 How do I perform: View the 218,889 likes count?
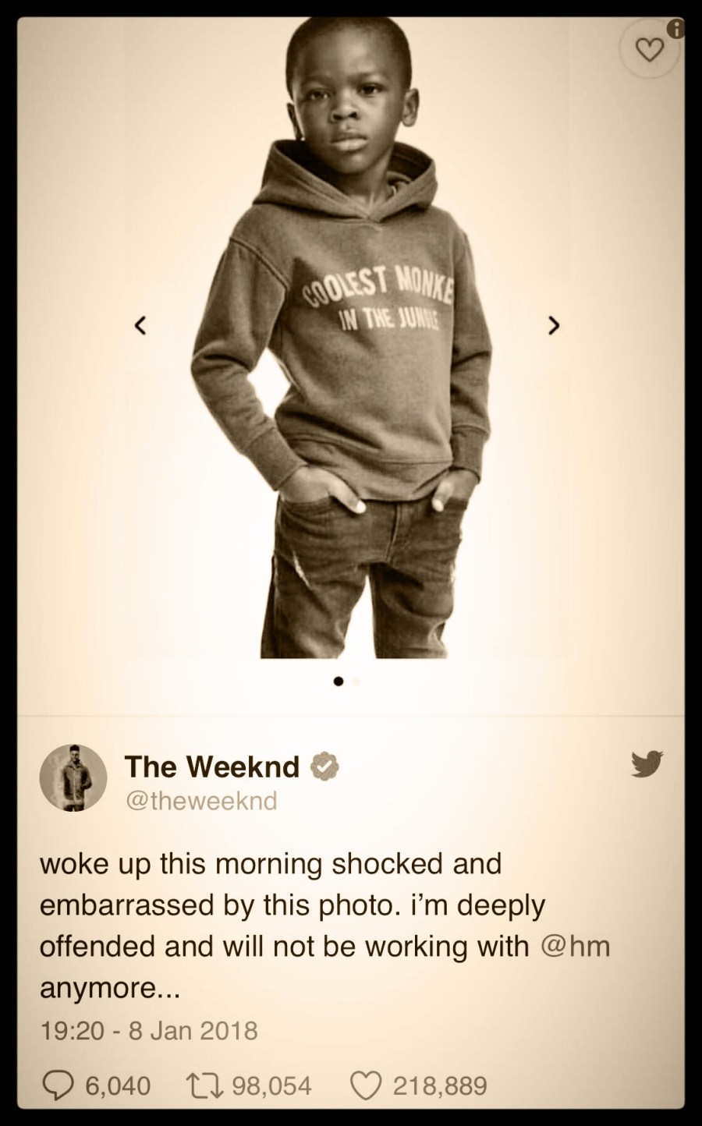pyautogui.click(x=440, y=1085)
